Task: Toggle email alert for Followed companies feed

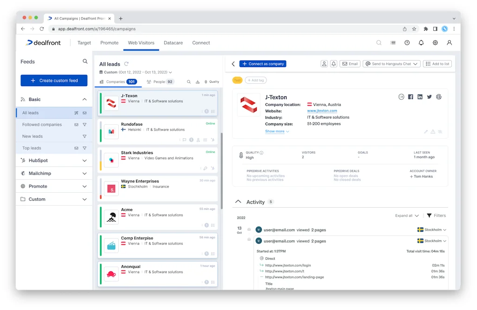Action: (x=76, y=125)
